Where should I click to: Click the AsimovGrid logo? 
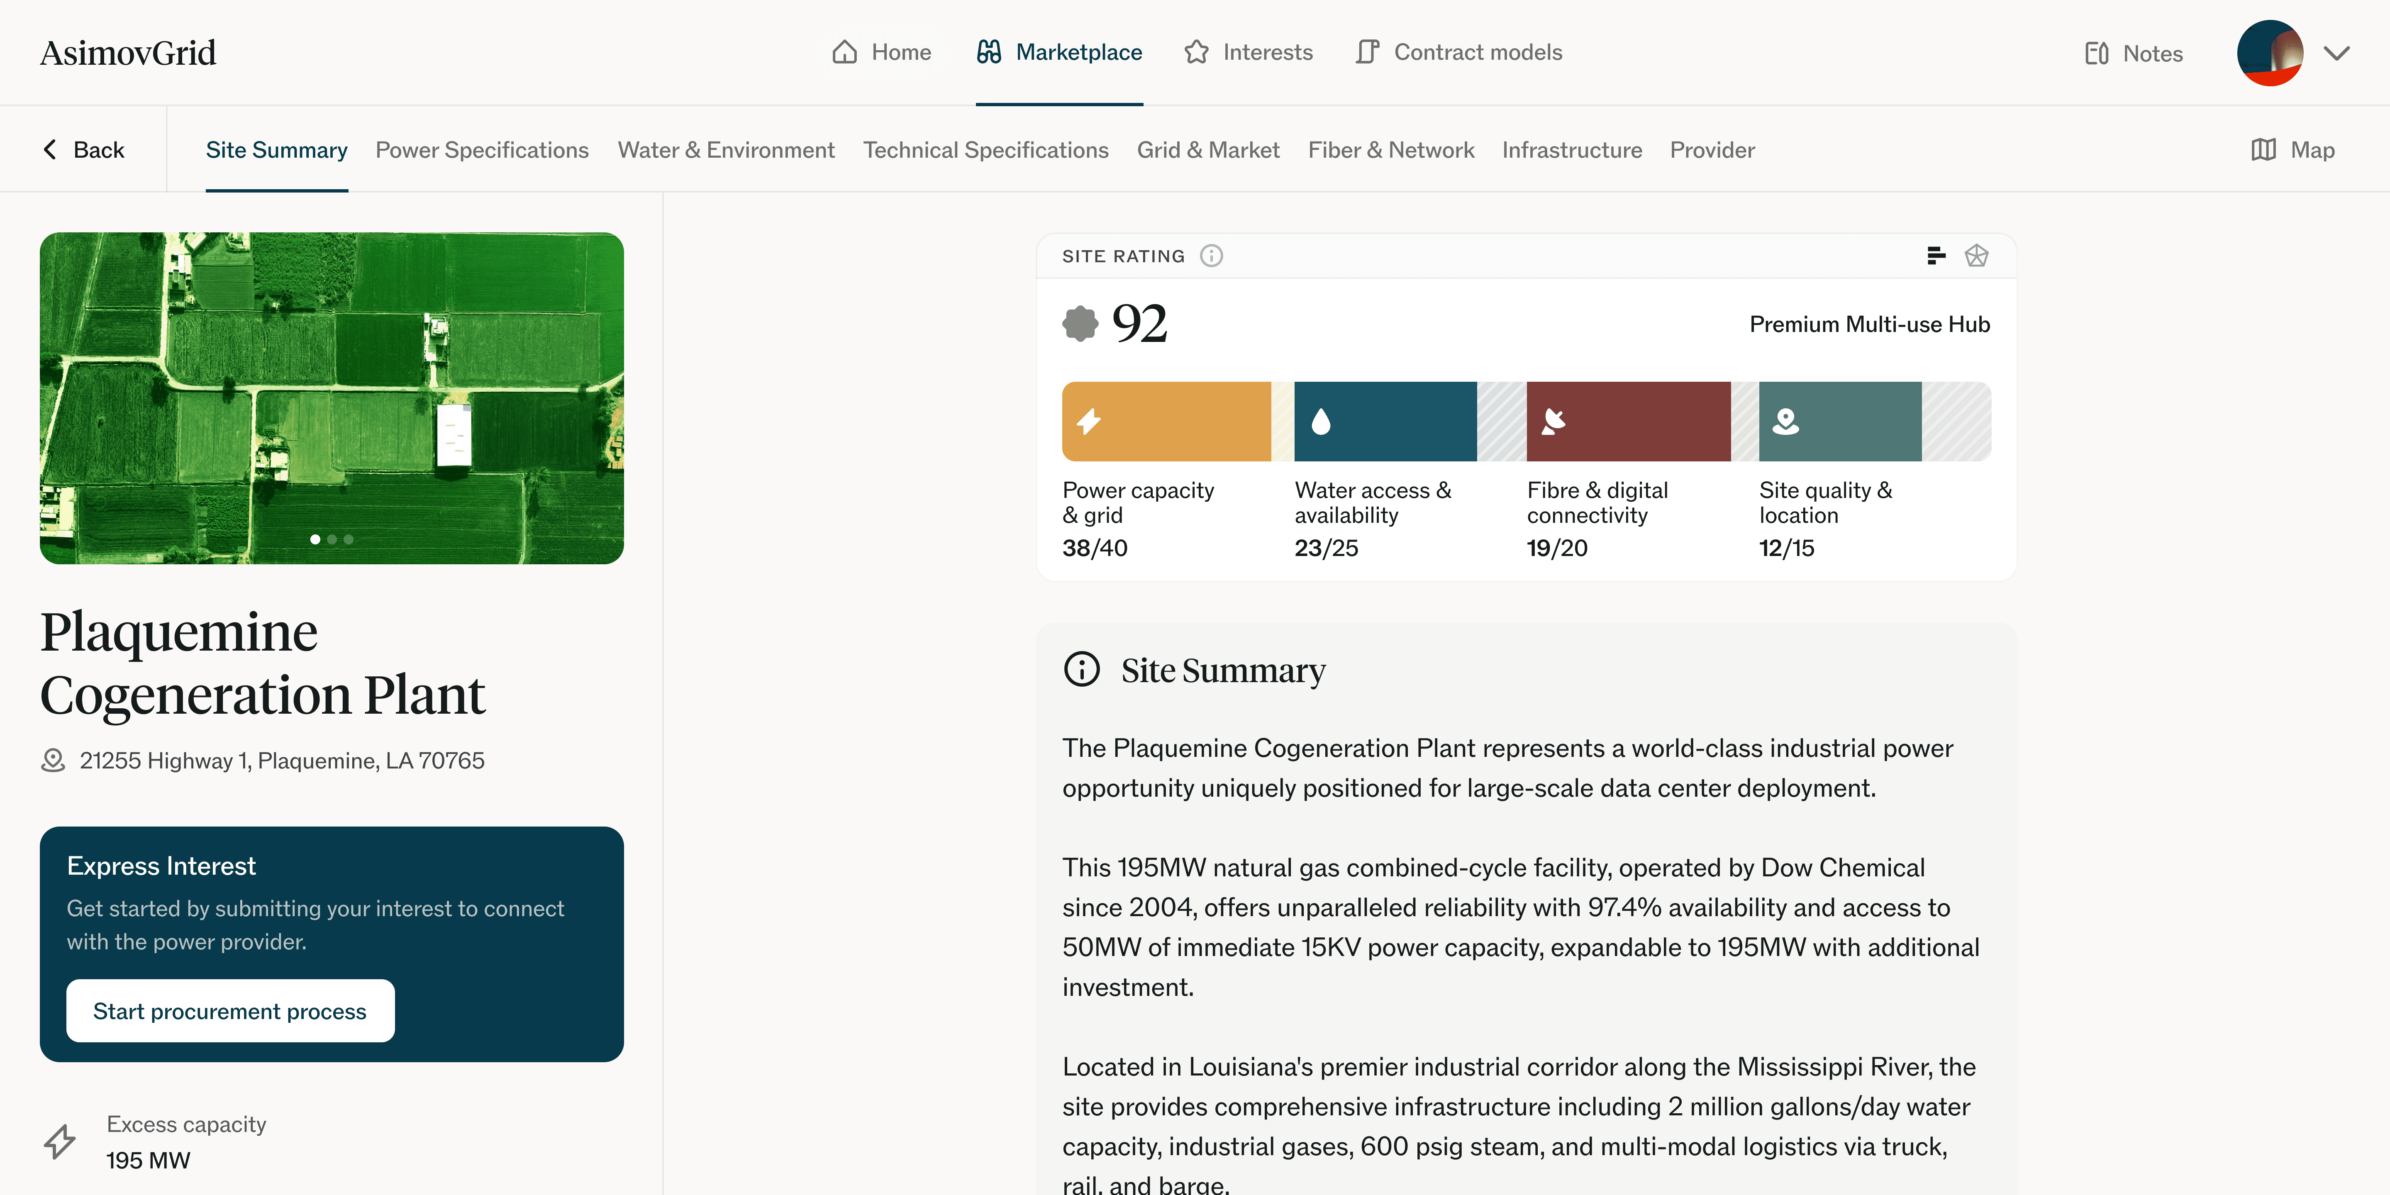[128, 53]
